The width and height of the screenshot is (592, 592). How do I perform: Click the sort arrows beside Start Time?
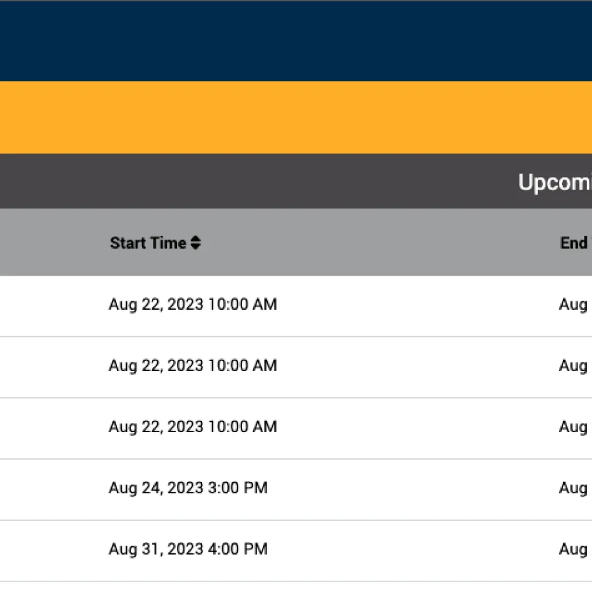tap(195, 243)
